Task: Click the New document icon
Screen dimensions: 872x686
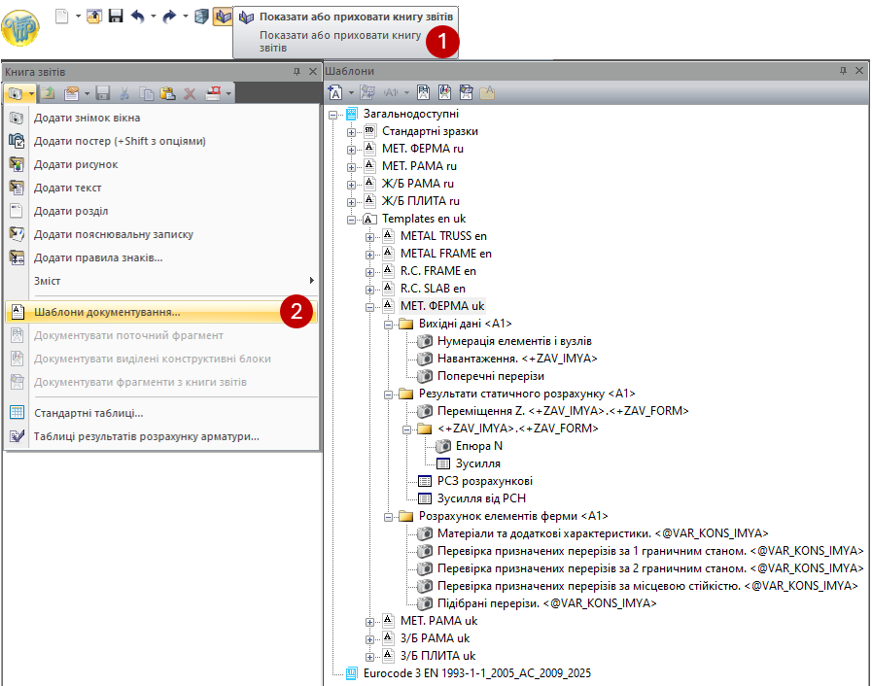Action: [x=61, y=17]
